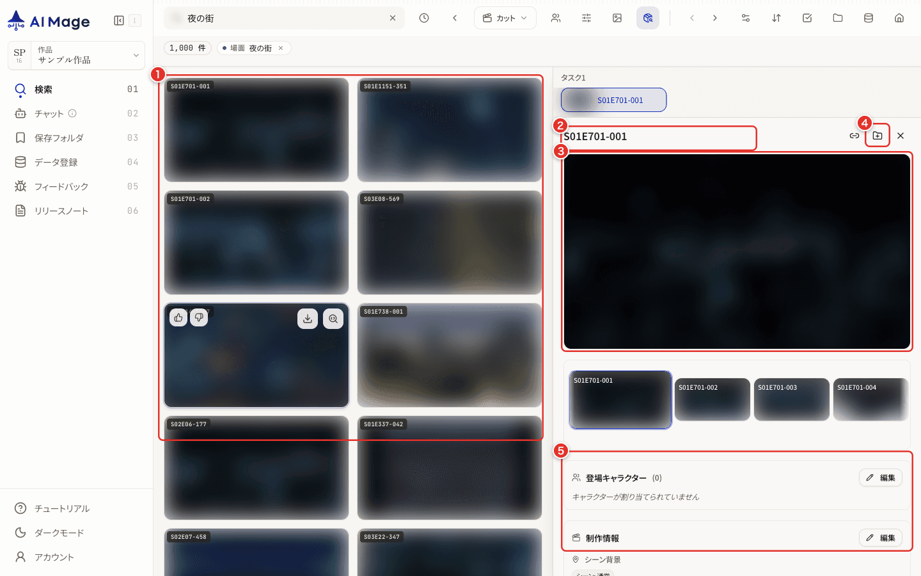Click the info icon next to チャット
The height and width of the screenshot is (576, 921).
72,113
